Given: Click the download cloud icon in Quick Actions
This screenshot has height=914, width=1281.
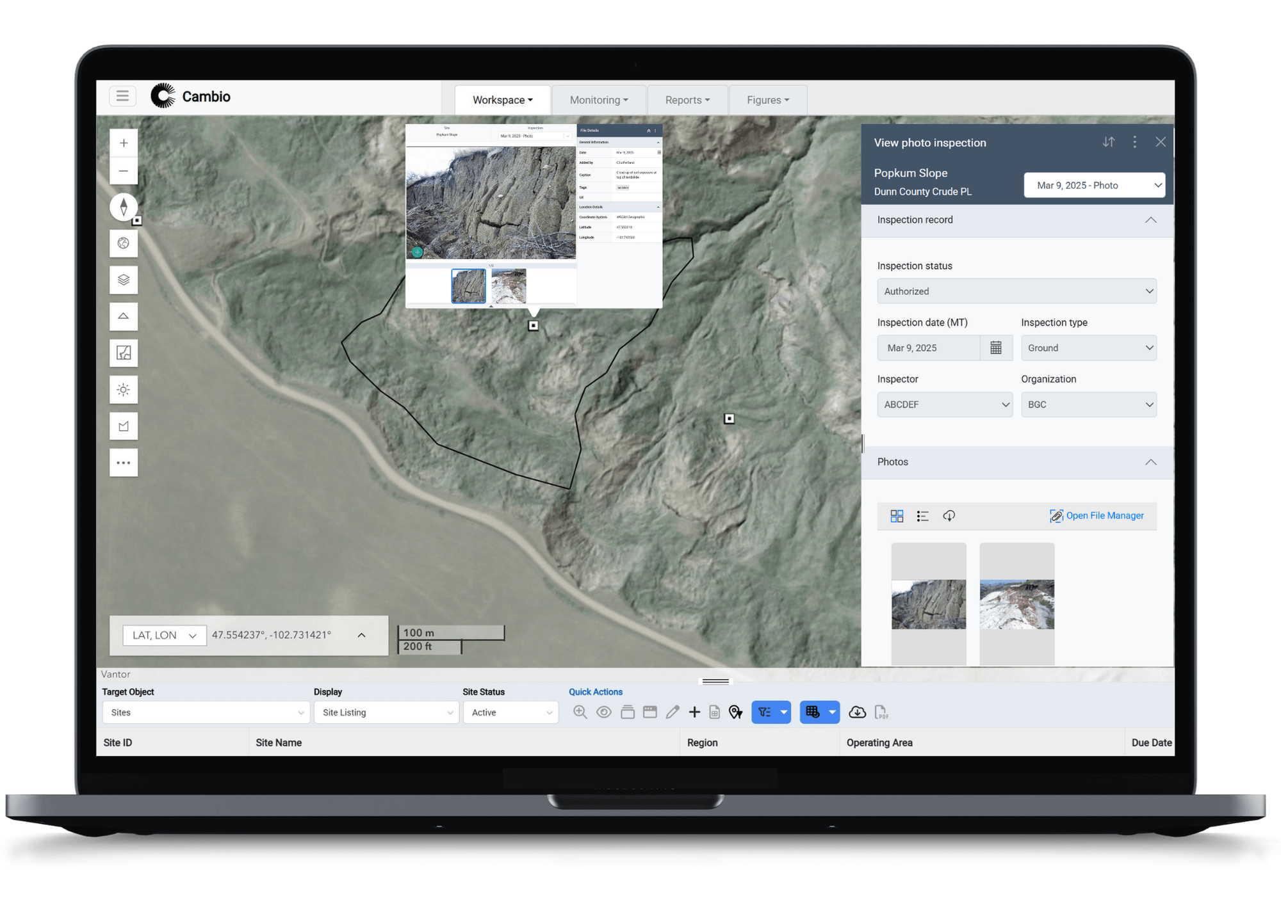Looking at the screenshot, I should click(857, 712).
